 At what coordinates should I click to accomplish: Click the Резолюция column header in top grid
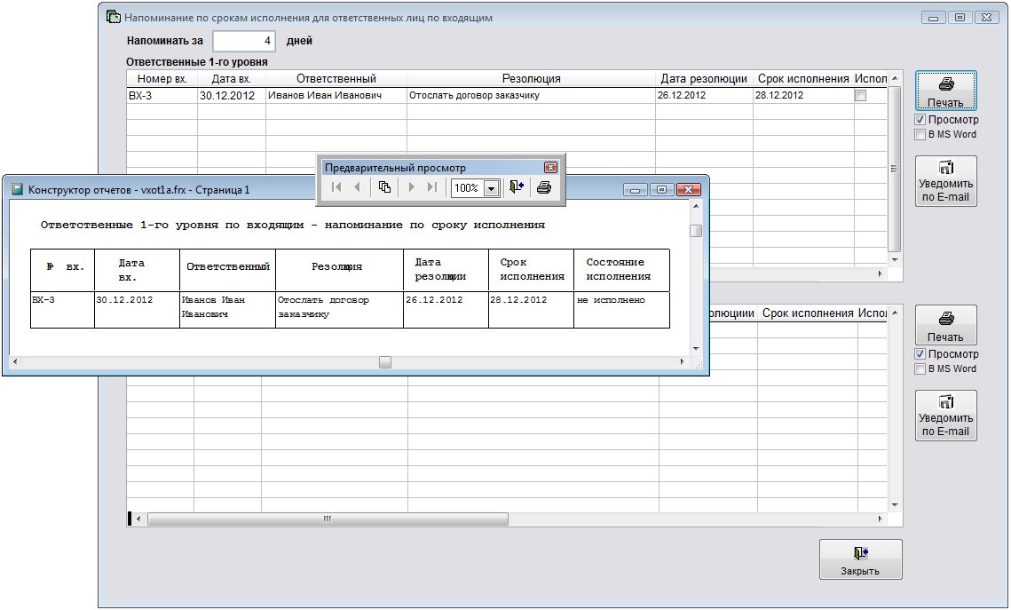(531, 79)
